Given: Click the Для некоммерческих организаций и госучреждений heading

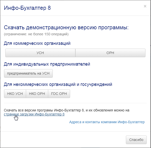Looking at the screenshot, I should [58, 85].
